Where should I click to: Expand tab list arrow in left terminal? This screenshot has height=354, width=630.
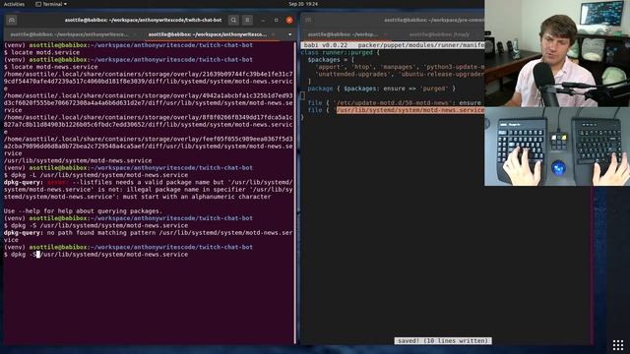click(x=289, y=34)
